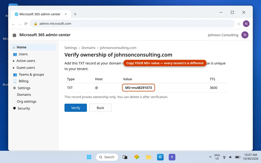The height and width of the screenshot is (163, 261).
Task: Click the Host column header
Action: pyautogui.click(x=99, y=79)
